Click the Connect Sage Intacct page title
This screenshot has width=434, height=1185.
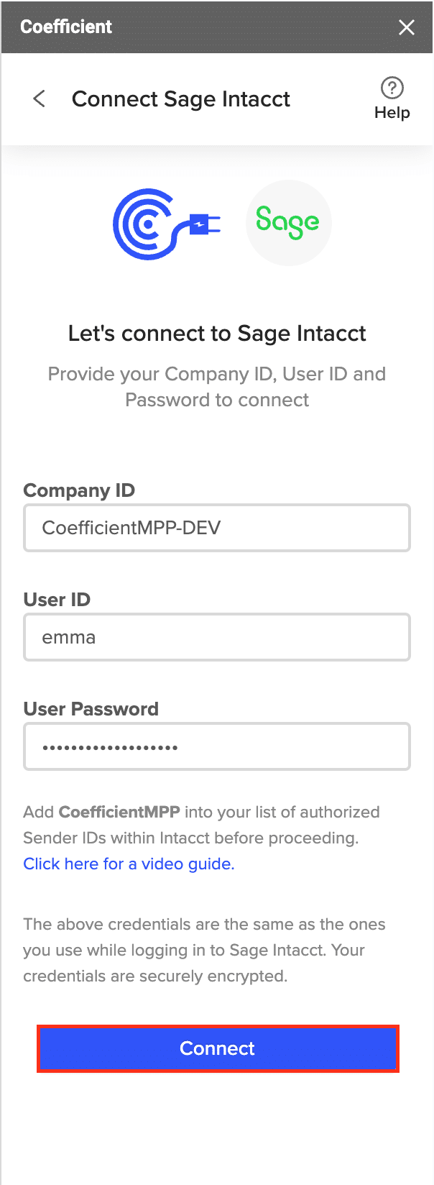pyautogui.click(x=181, y=99)
